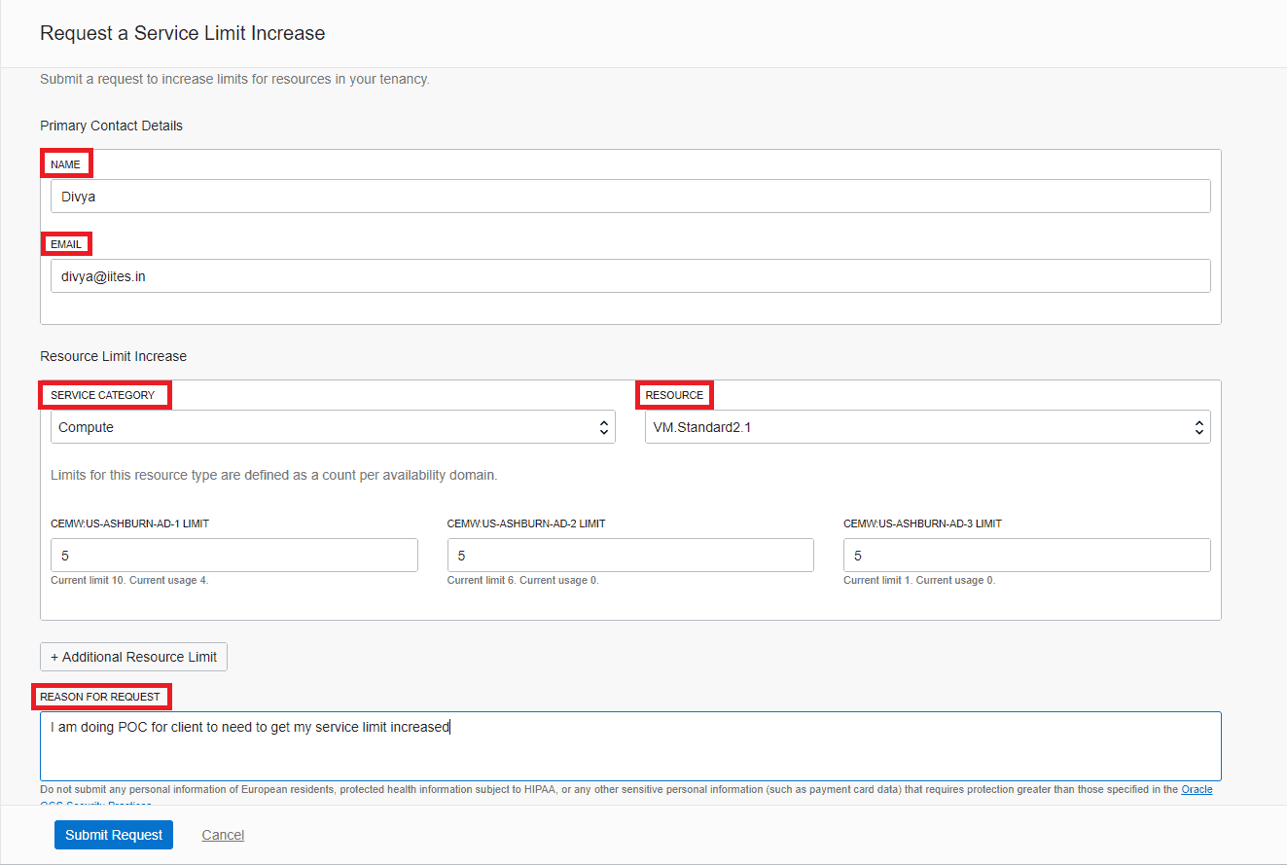The image size is (1287, 865).
Task: Click the US-ASHBURN-AD-2 limit input
Action: 630,555
